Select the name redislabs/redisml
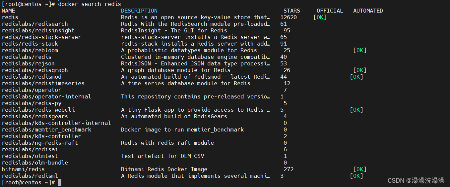The height and width of the screenshot is (187, 450). tap(30, 176)
